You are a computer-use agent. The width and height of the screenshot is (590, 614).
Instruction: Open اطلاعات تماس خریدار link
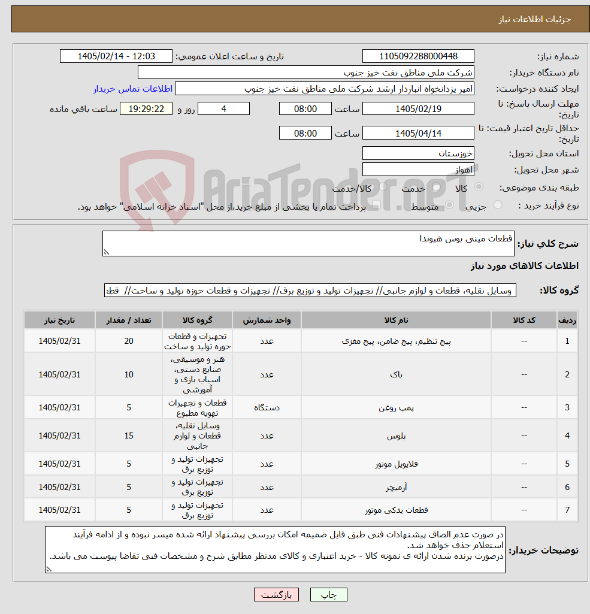click(x=133, y=89)
